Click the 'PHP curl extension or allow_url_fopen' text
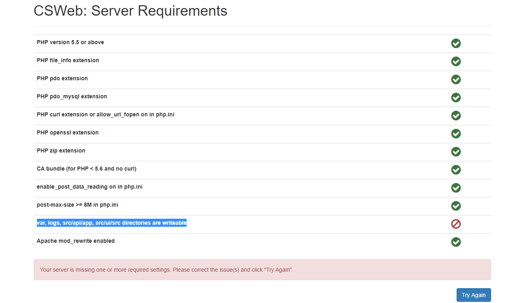522x303 pixels. point(87,114)
